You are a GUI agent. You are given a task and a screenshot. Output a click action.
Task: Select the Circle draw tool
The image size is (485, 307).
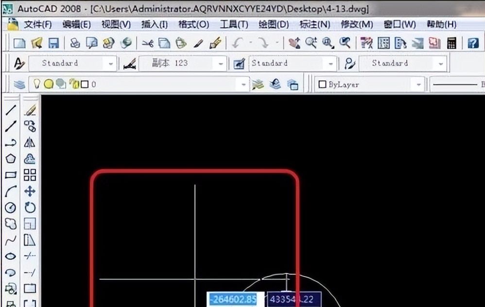[11, 207]
